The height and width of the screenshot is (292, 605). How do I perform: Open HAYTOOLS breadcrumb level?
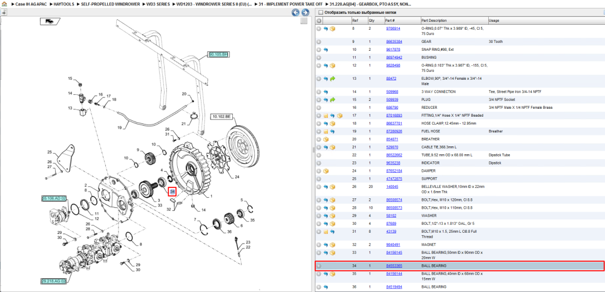coord(64,4)
